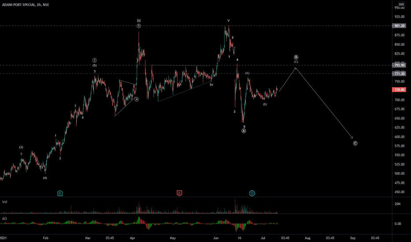Click the 600.00 price axis value
The height and width of the screenshot is (242, 411).
point(399,137)
